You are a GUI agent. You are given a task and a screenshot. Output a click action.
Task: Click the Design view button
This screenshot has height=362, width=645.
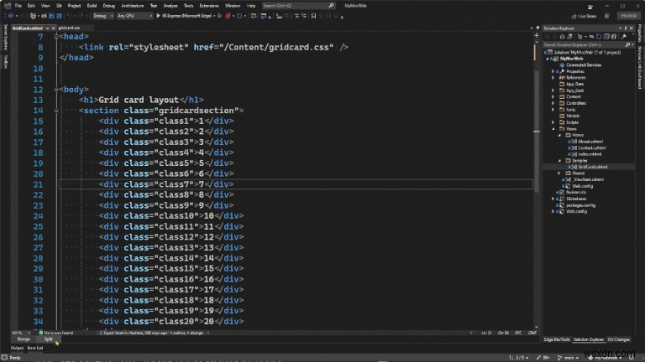tap(24, 339)
